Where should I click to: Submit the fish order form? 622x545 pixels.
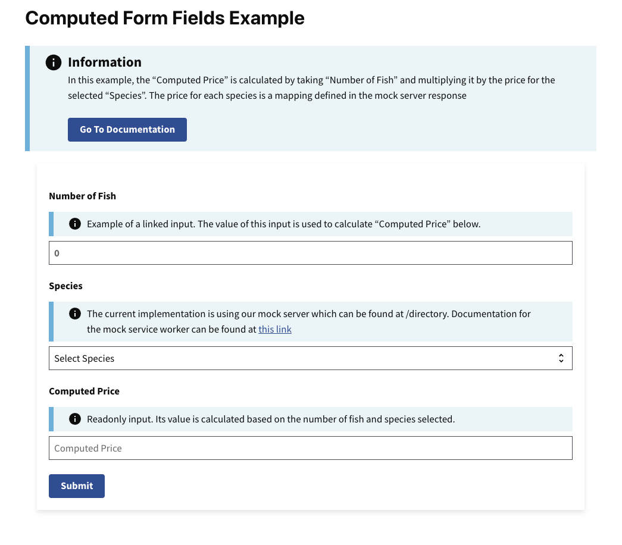point(76,486)
